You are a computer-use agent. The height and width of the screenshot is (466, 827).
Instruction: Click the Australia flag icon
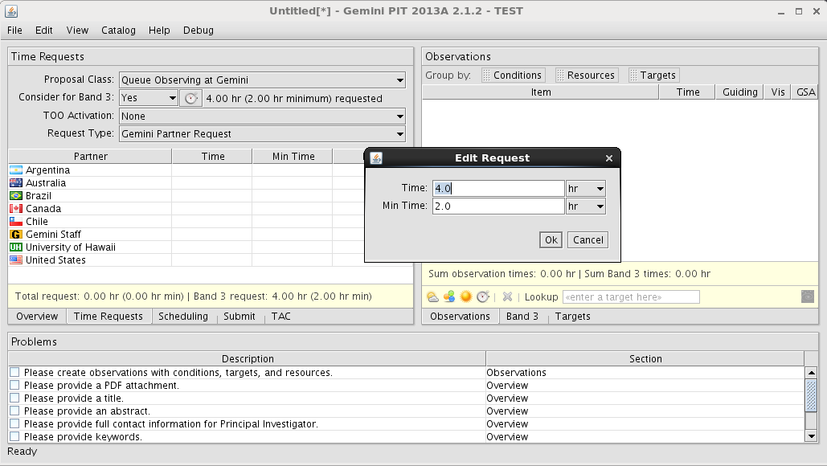click(16, 183)
